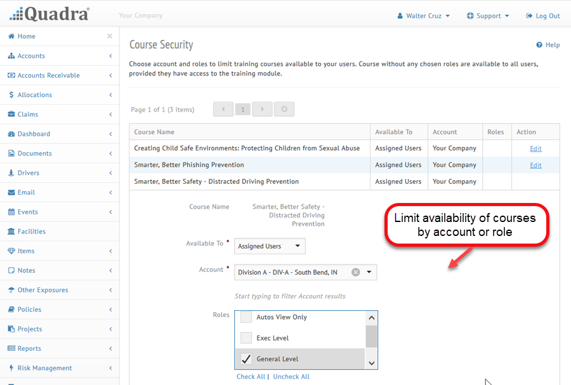Go to next page arrow button

262,109
